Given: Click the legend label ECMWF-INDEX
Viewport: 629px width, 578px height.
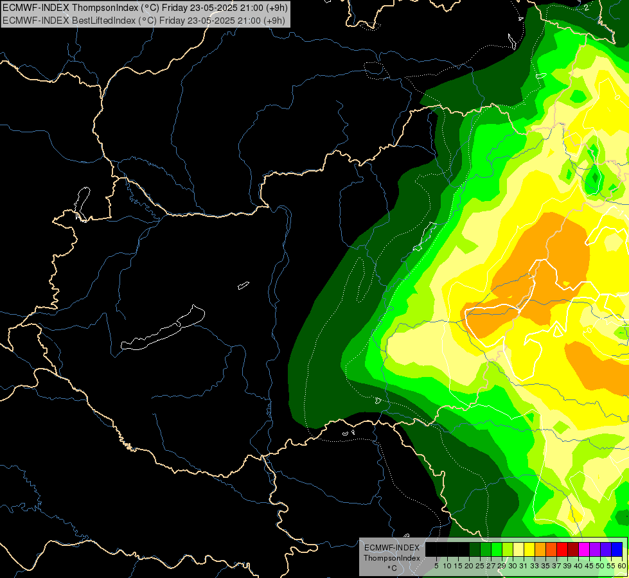Looking at the screenshot, I should [392, 548].
